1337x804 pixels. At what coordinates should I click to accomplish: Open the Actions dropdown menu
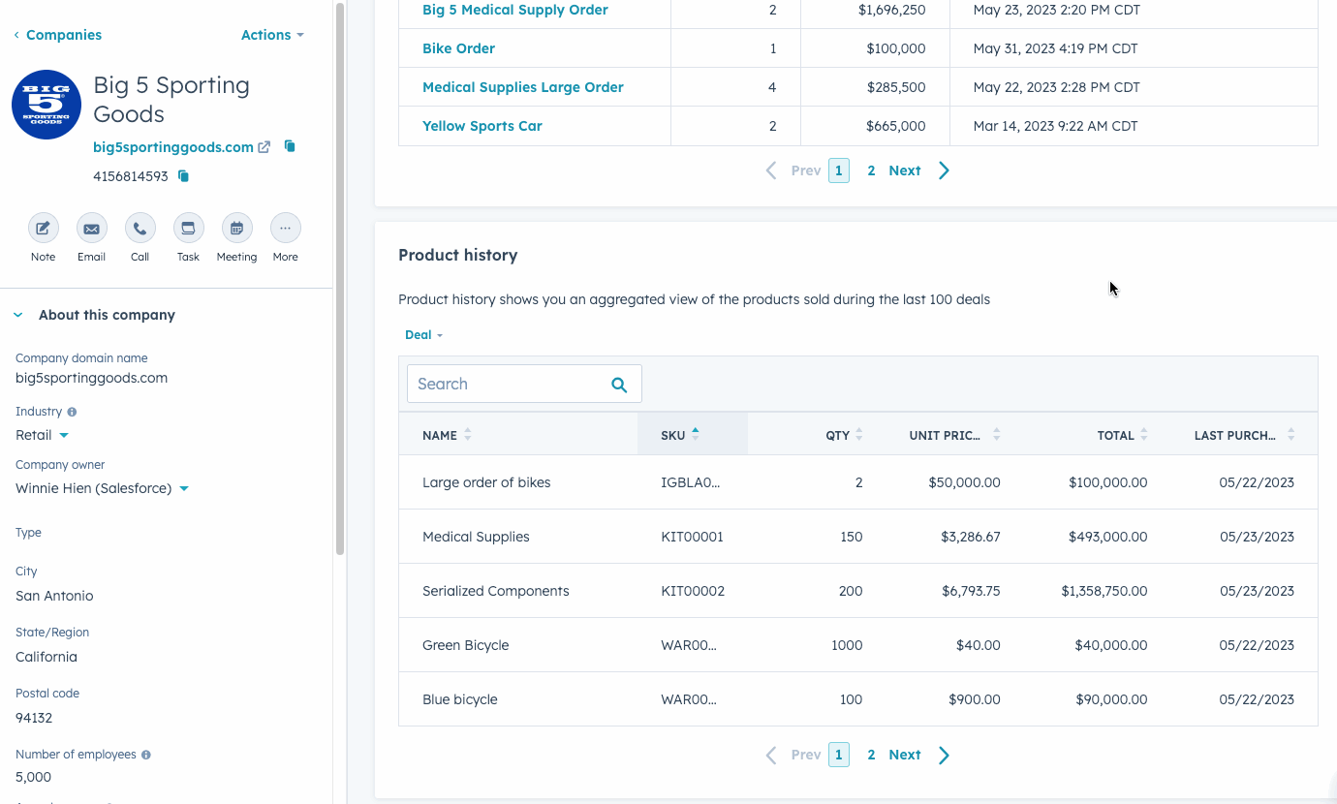[272, 35]
